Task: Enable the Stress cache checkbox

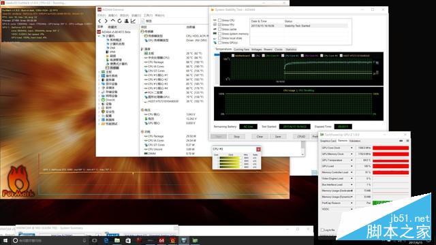Action: [219, 29]
